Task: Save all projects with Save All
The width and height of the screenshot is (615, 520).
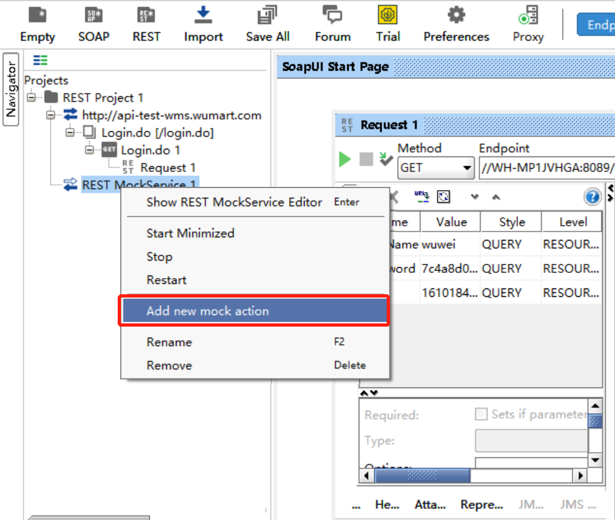Action: coord(268,25)
